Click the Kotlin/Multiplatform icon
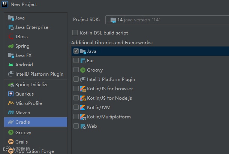The height and width of the screenshot is (154, 229). click(83, 117)
